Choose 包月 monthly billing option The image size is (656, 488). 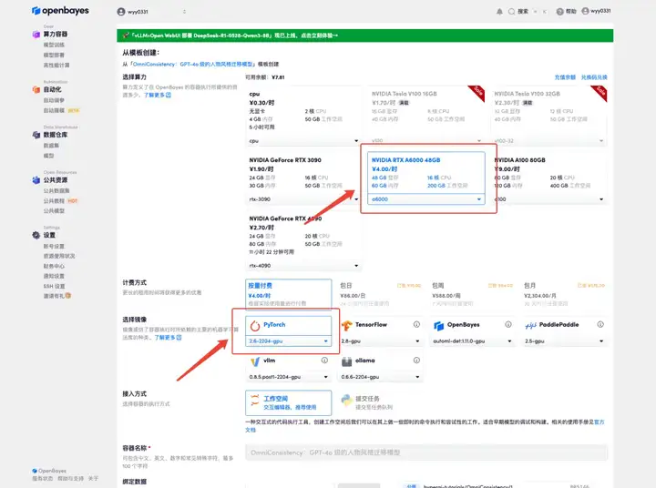[x=564, y=294]
